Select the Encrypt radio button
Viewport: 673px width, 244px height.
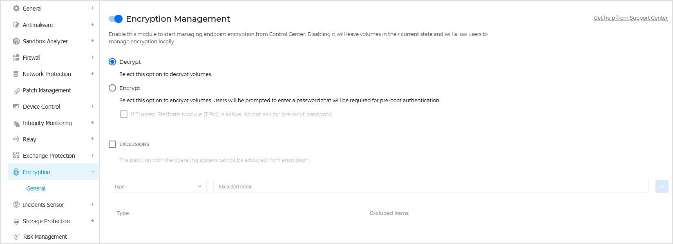click(112, 88)
